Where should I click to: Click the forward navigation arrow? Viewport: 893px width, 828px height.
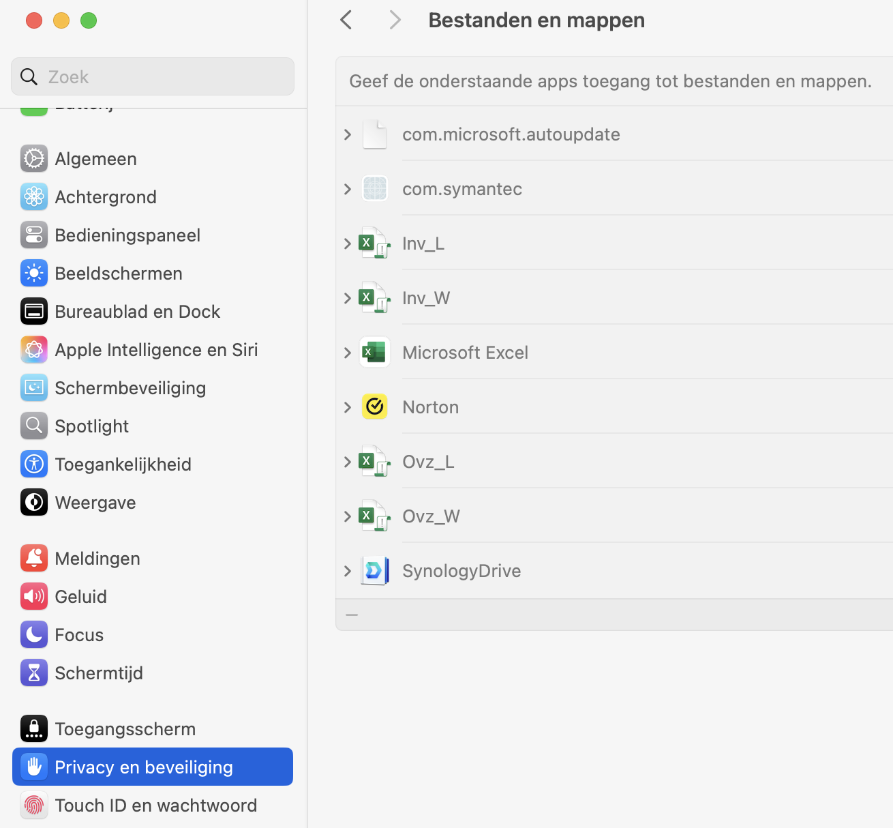(x=395, y=20)
